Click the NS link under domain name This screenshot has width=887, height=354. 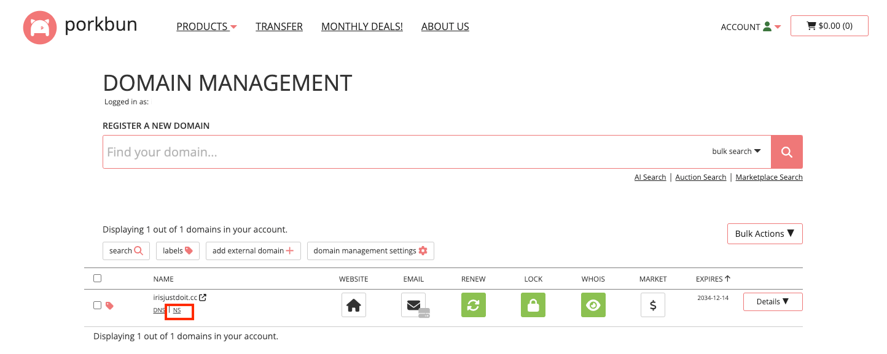(x=177, y=310)
